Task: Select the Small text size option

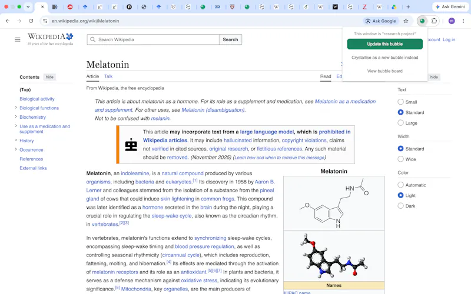Action: click(x=400, y=102)
